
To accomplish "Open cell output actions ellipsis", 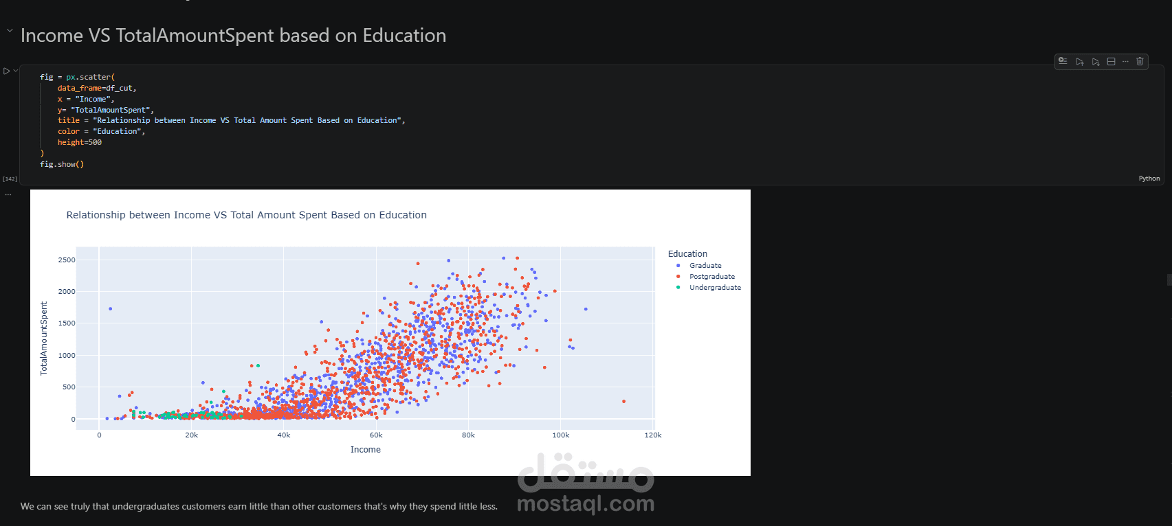I will [x=8, y=194].
